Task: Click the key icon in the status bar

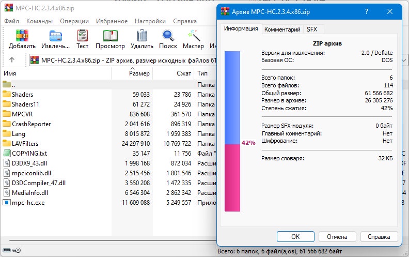Action: point(17,250)
